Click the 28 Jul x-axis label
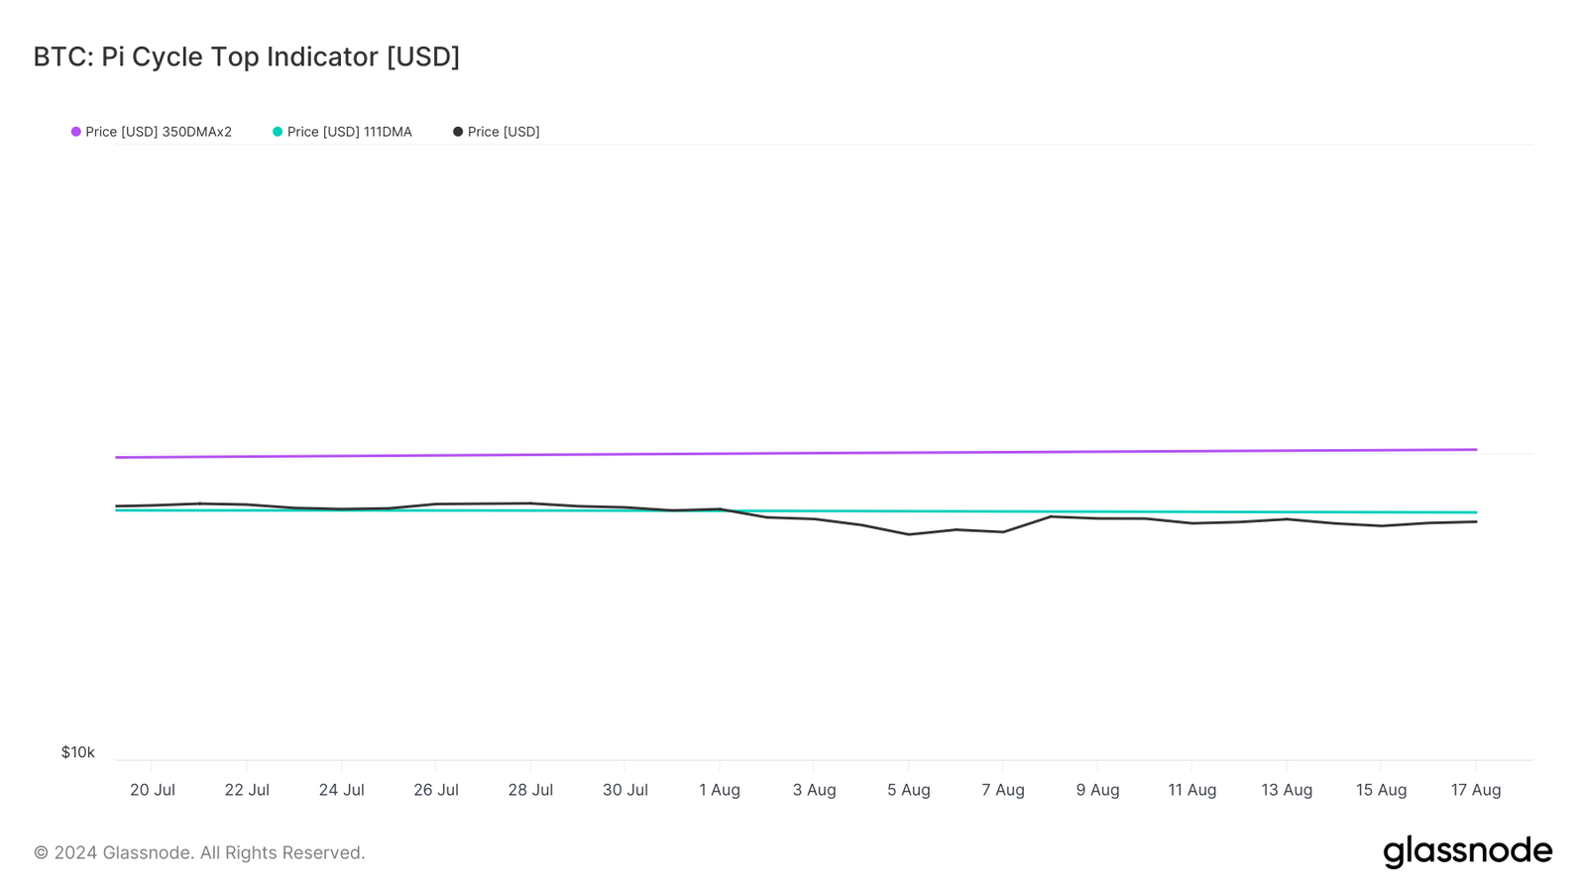This screenshot has height=892, width=1586. (530, 790)
